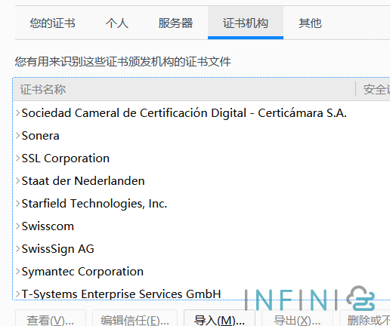The width and height of the screenshot is (390, 326).
Task: Expand the Staat der Nederlanden group
Action: [17, 181]
